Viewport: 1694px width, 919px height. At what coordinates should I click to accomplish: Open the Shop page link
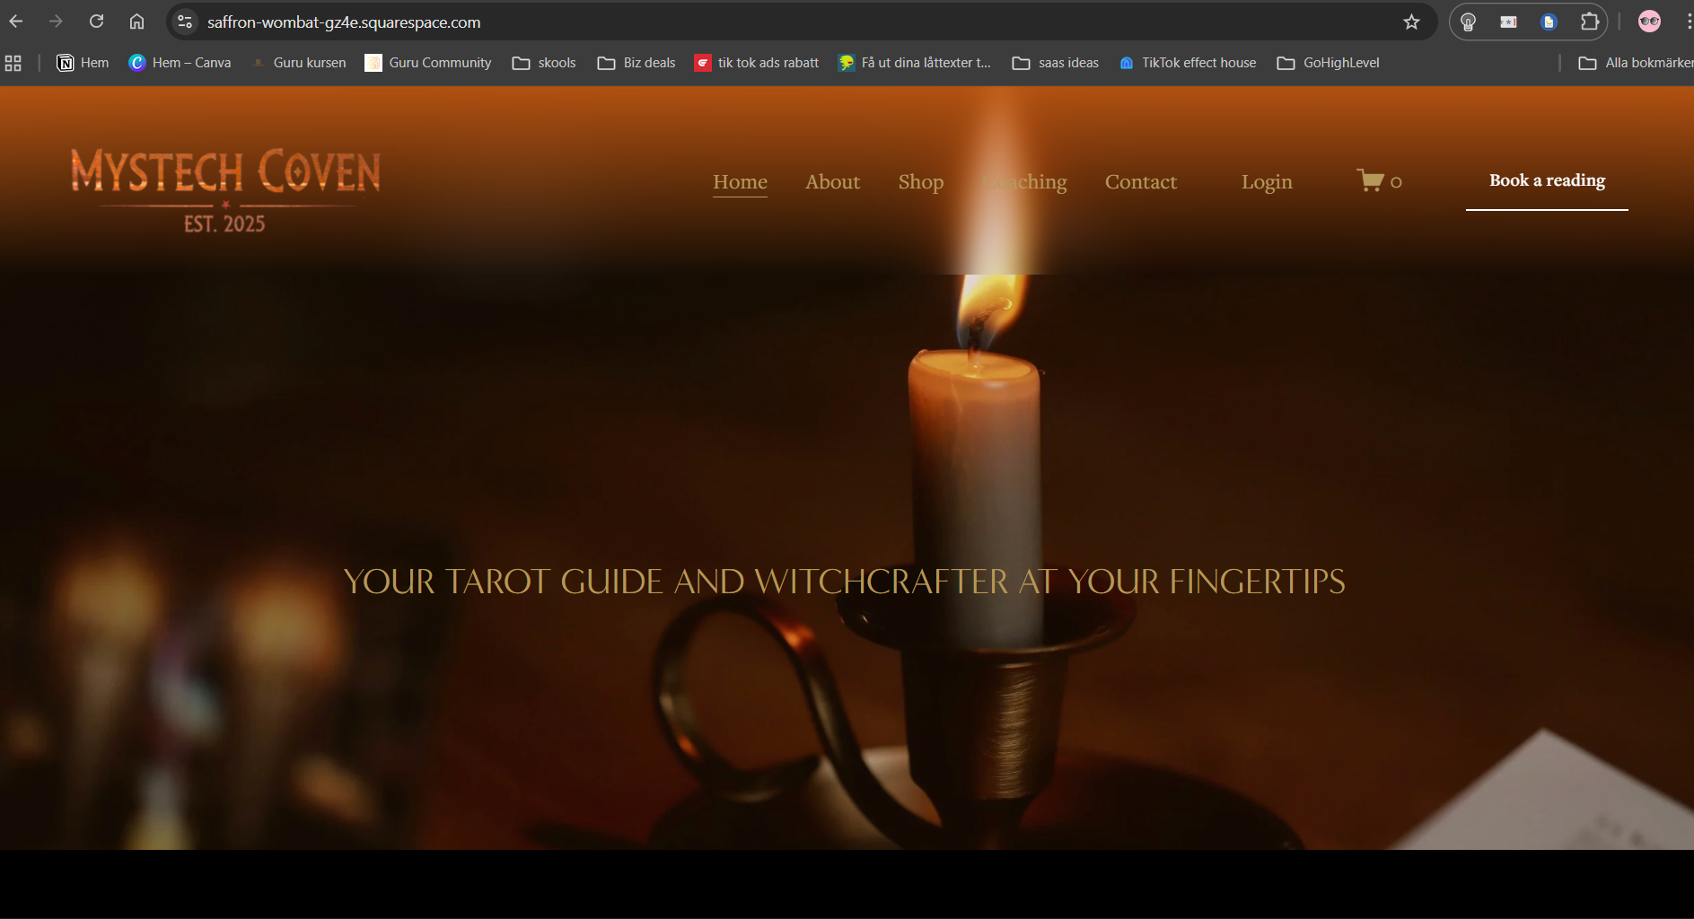click(x=921, y=181)
